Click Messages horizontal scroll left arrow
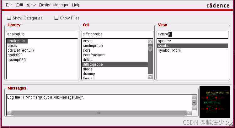This screenshot has width=235, height=128. point(9,113)
